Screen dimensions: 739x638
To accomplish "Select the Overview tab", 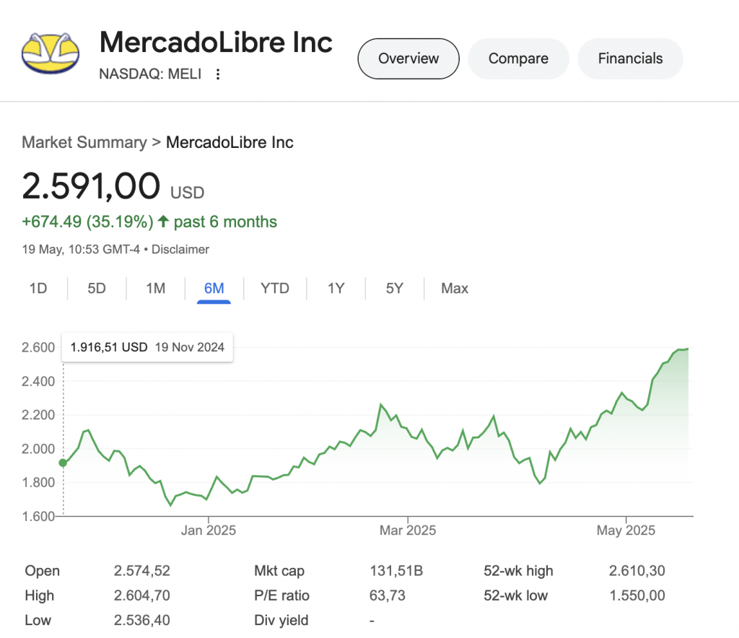I will click(408, 58).
